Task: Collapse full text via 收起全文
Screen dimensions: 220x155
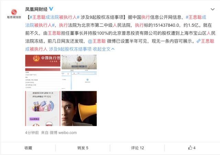Action: (x=103, y=49)
